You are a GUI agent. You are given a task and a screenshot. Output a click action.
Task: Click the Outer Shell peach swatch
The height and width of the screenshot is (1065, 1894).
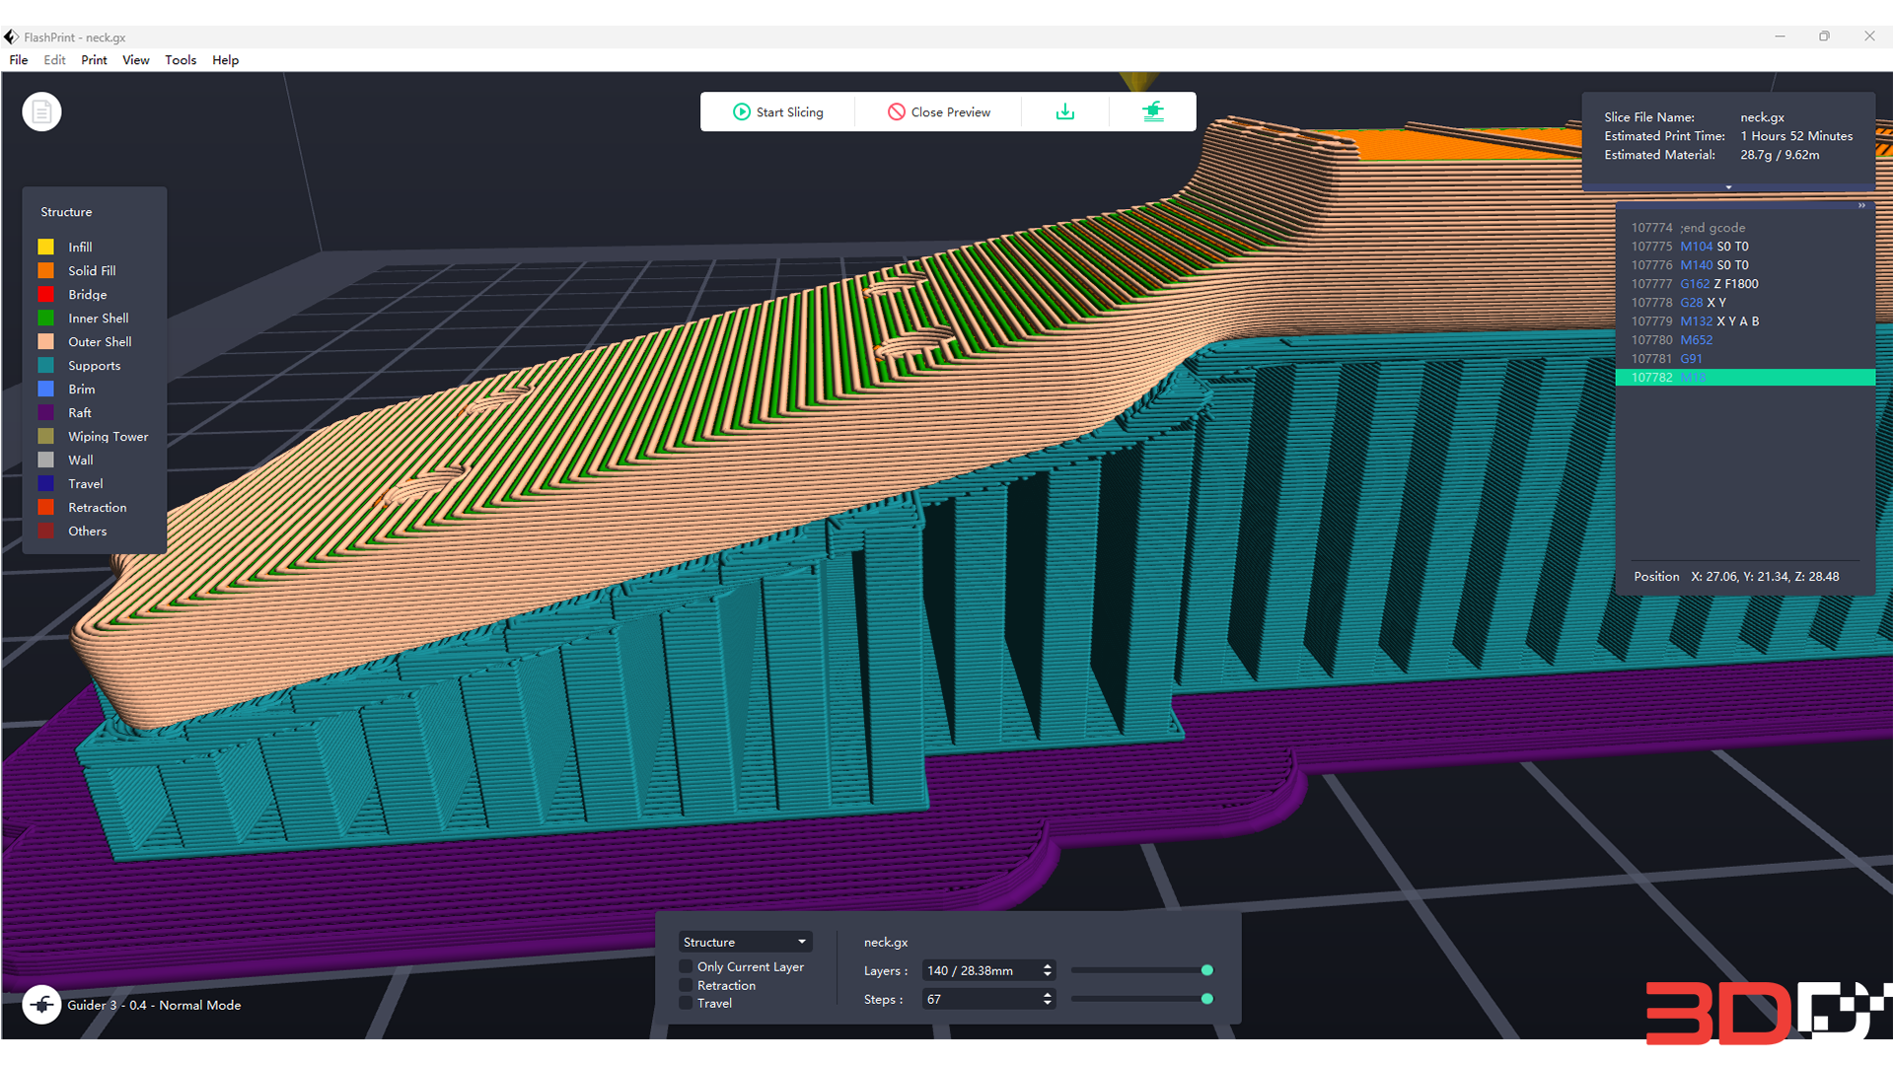point(46,342)
